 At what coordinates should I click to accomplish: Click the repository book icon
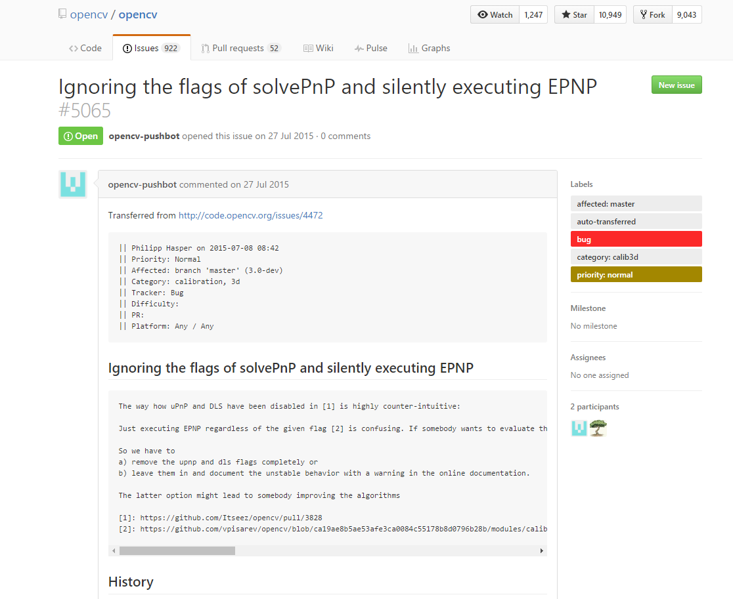tap(62, 14)
